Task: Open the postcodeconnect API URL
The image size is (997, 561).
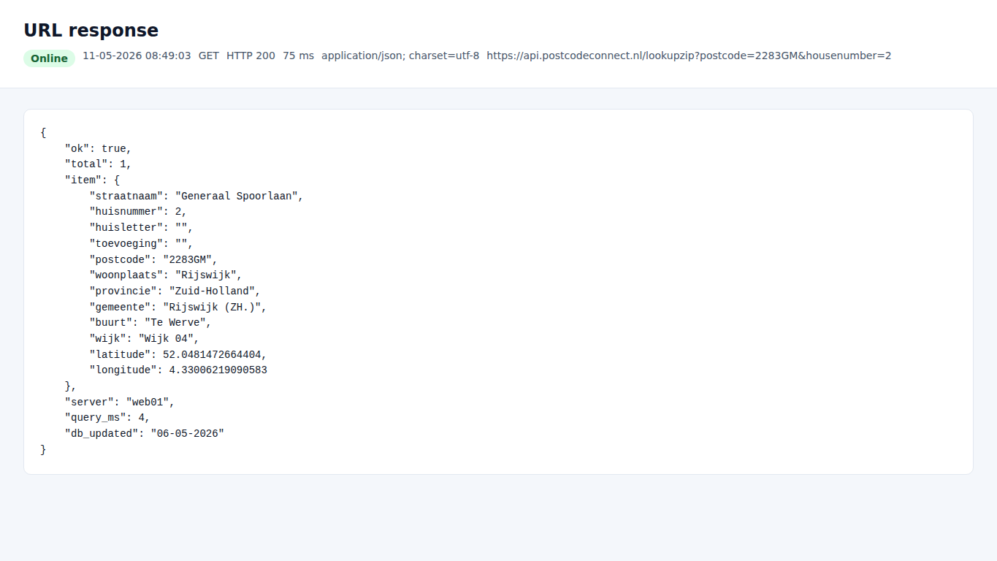Action: [x=689, y=56]
